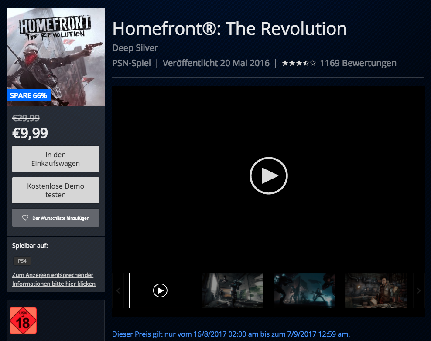Click the Der Wunschliste hinzufügen button
The height and width of the screenshot is (341, 431).
(x=55, y=218)
